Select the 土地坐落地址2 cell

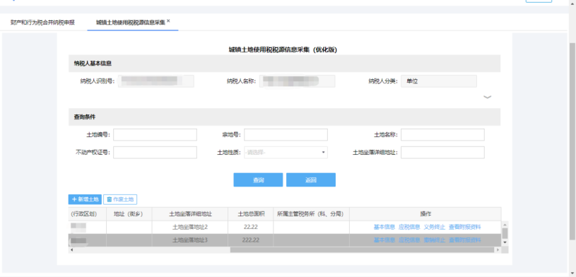[190, 227]
